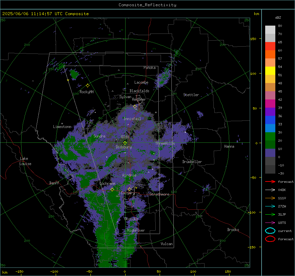The width and height of the screenshot is (295, 276).
Task: Click the RedDeer city label
Action: 139,99
